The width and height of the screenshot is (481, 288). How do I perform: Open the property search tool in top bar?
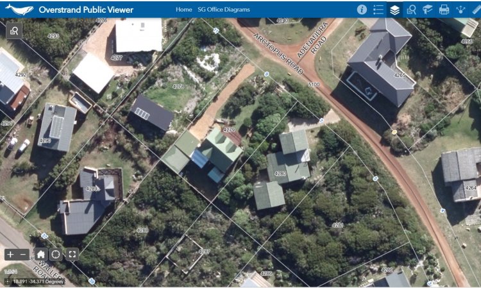click(x=411, y=10)
